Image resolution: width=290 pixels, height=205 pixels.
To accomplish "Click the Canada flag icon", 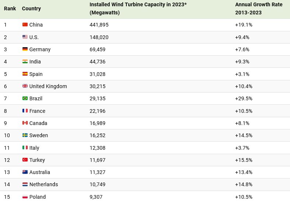I will (25, 123).
